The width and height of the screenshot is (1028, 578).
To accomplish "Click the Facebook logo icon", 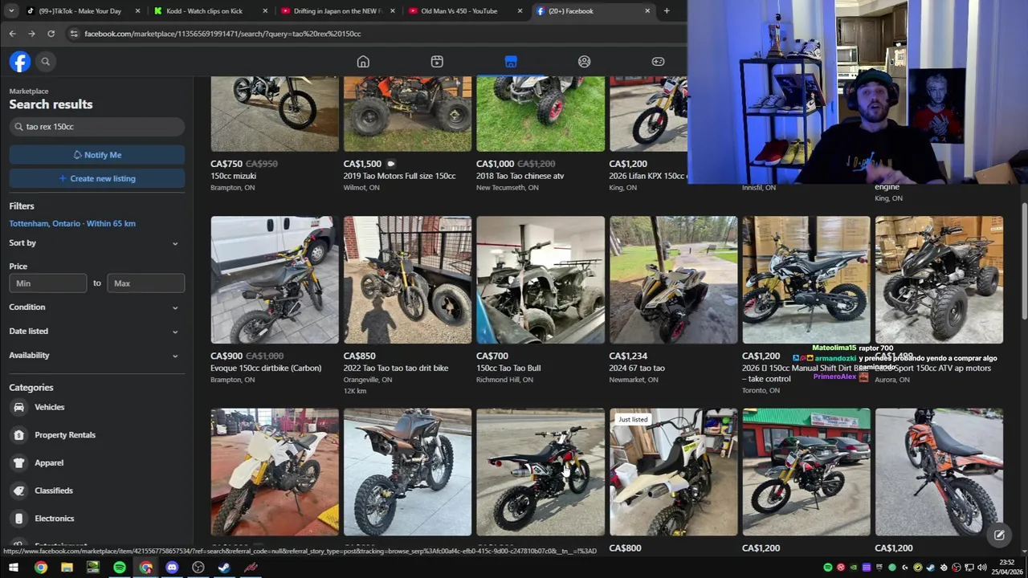I will coord(20,62).
